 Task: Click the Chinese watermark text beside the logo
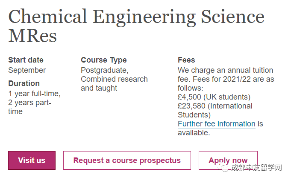click(256, 168)
